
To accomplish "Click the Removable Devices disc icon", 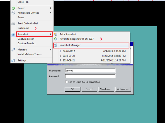I will coord(13,13).
